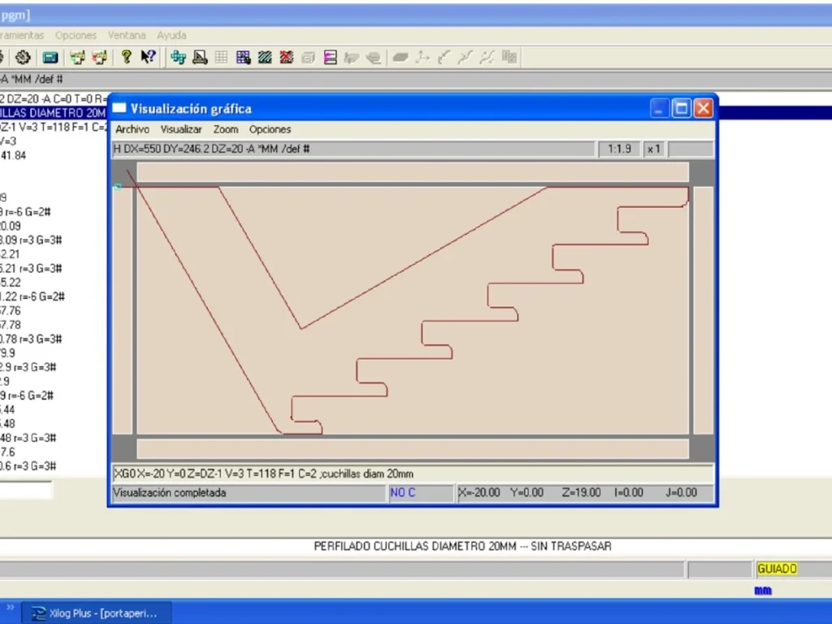Select program line 6.21 r=3 G=3#
This screenshot has width=832, height=624.
click(x=31, y=268)
